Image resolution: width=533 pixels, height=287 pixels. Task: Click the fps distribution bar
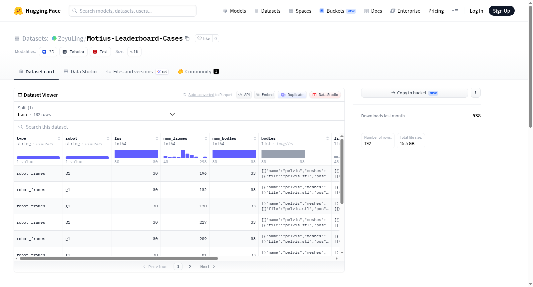pyautogui.click(x=136, y=154)
